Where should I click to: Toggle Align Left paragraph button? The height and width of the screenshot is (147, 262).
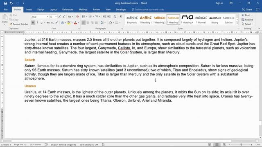84,23
